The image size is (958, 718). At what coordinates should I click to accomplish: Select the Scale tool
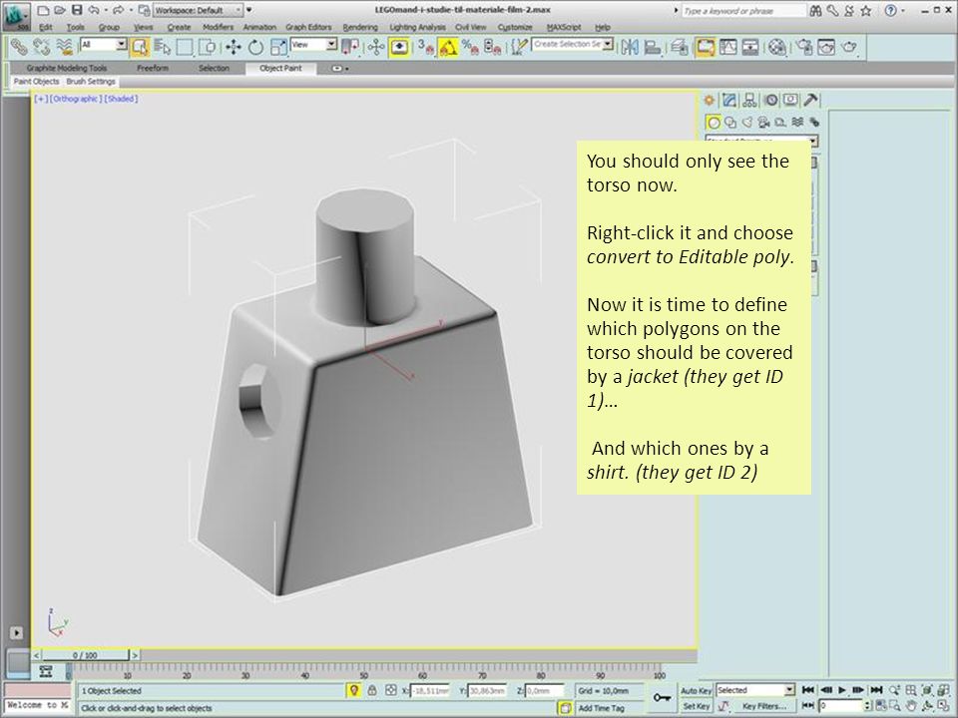(278, 47)
